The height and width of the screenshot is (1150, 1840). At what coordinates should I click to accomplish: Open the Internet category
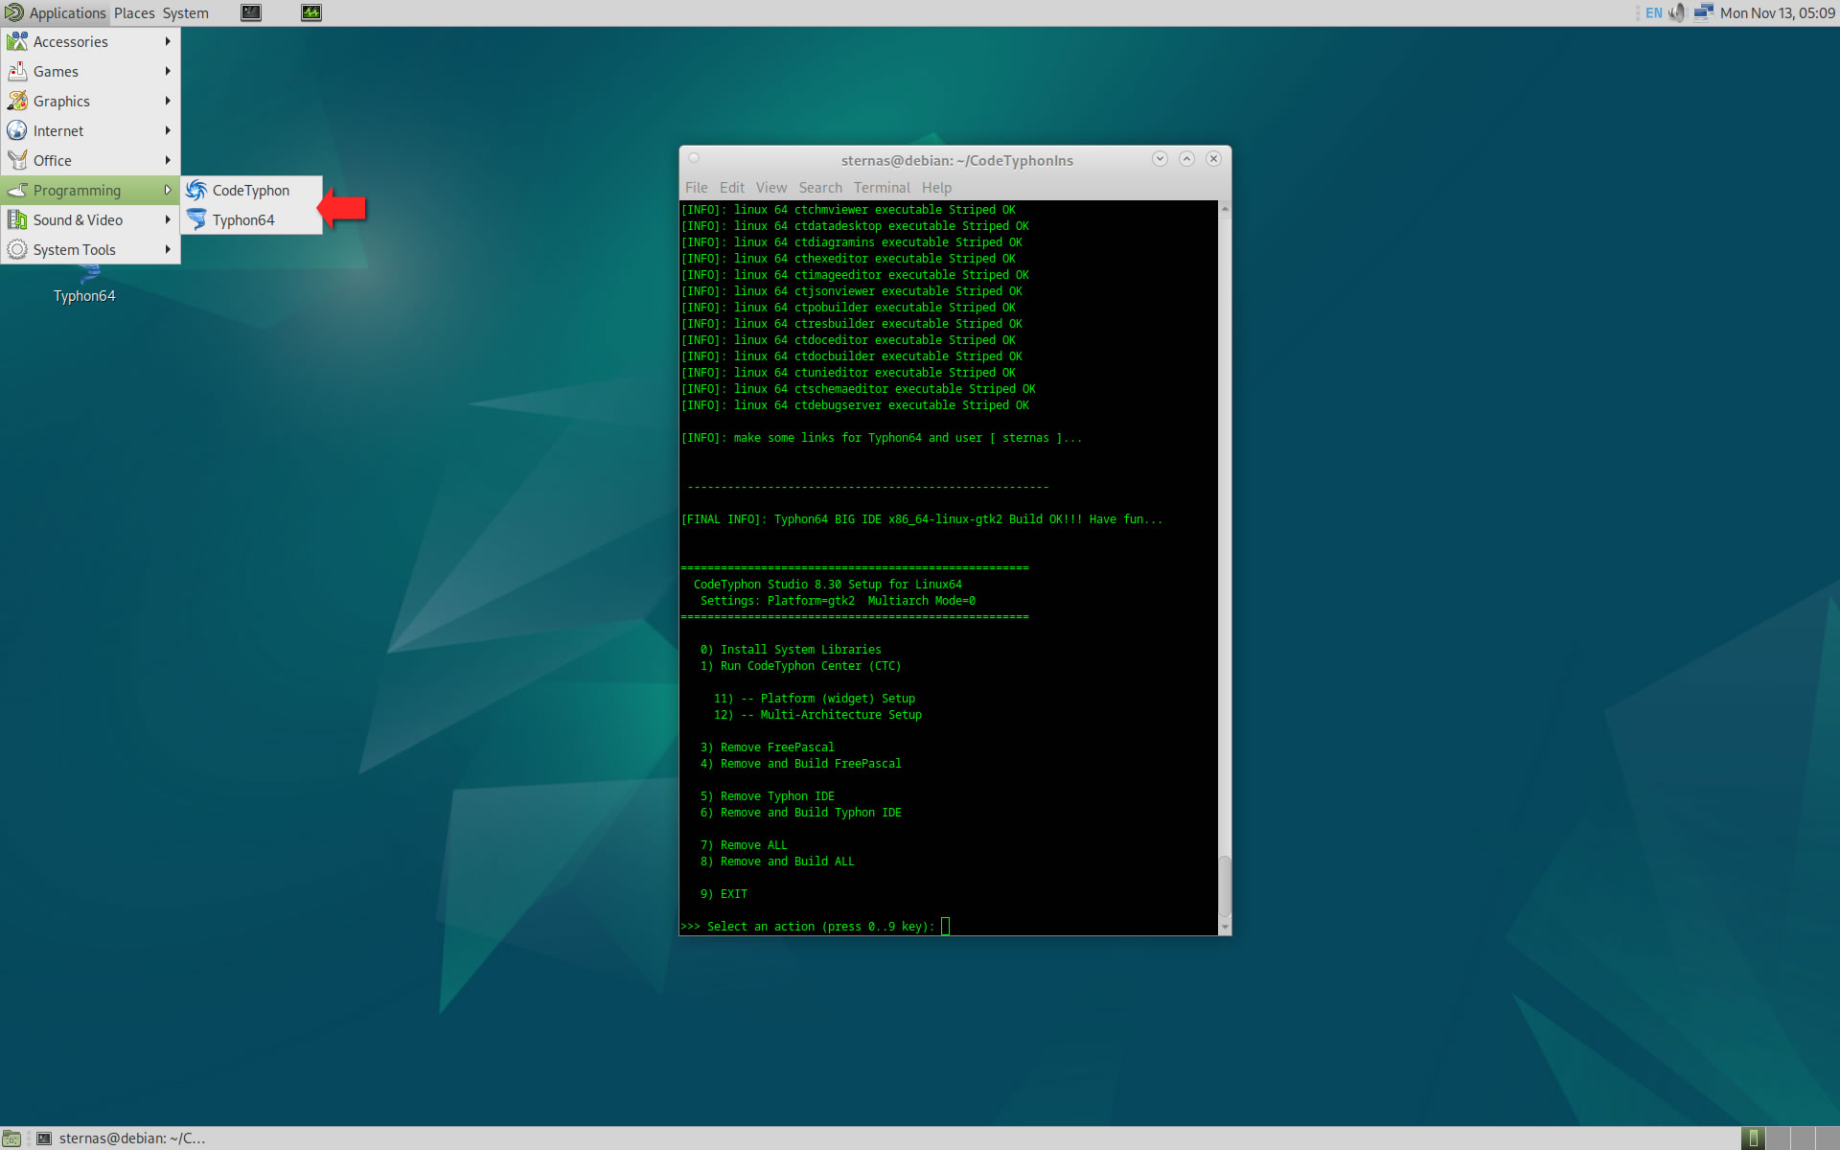click(90, 131)
